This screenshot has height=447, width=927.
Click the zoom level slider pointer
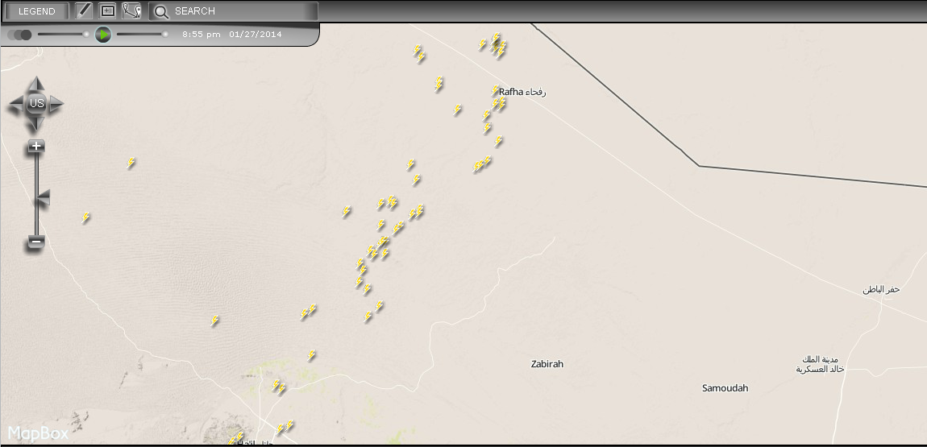click(43, 198)
